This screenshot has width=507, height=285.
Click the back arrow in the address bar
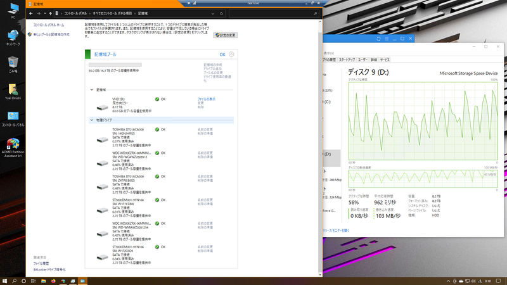click(x=31, y=13)
